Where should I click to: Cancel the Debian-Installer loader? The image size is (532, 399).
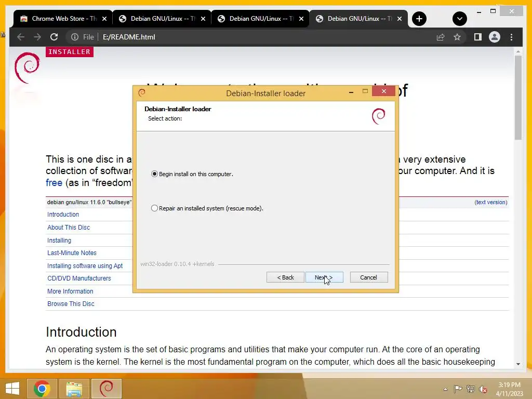point(368,277)
